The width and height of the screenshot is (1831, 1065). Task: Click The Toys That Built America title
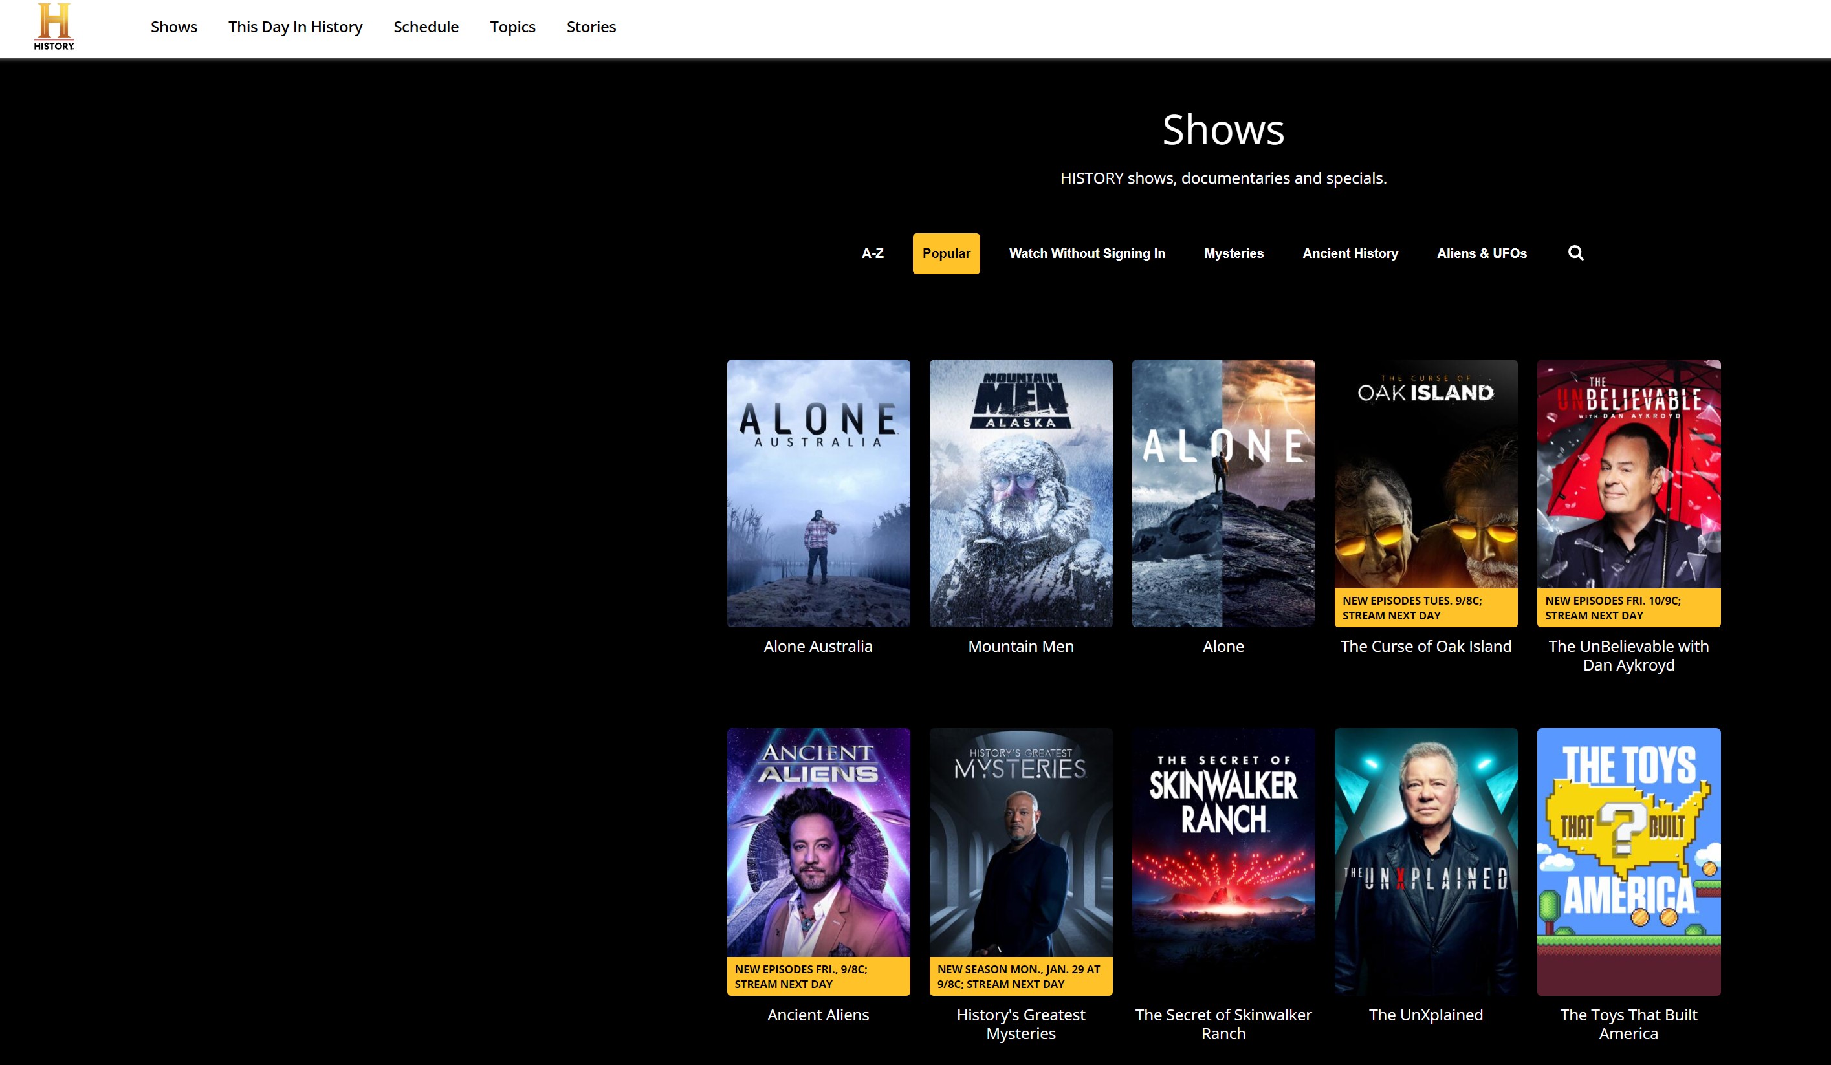(x=1628, y=1024)
